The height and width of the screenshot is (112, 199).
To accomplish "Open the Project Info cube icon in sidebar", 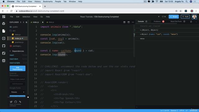I will point(4,24).
